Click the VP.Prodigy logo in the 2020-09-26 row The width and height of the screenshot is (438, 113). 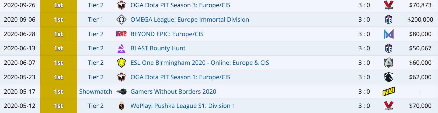[389, 5]
